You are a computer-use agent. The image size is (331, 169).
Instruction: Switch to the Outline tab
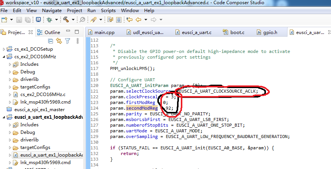tap(48, 32)
